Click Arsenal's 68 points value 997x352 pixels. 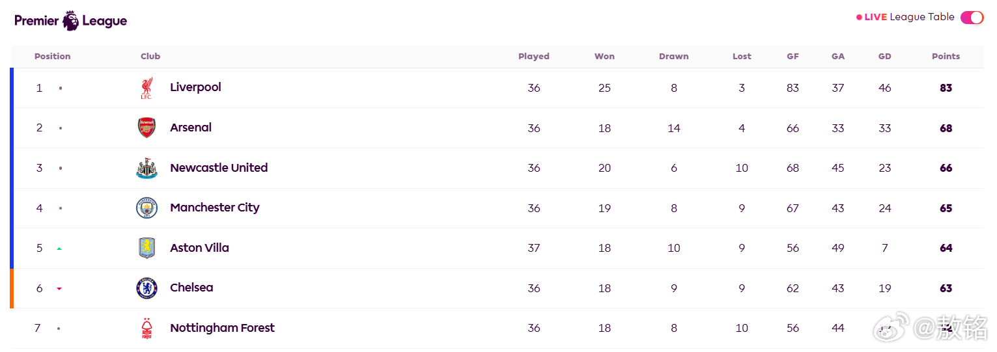pos(946,128)
